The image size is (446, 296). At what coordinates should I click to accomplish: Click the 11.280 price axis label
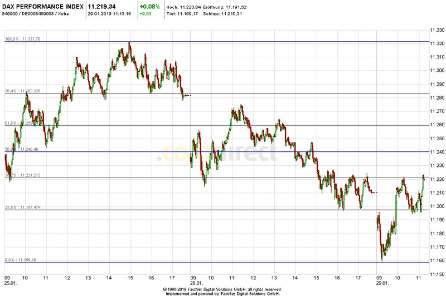coord(437,97)
